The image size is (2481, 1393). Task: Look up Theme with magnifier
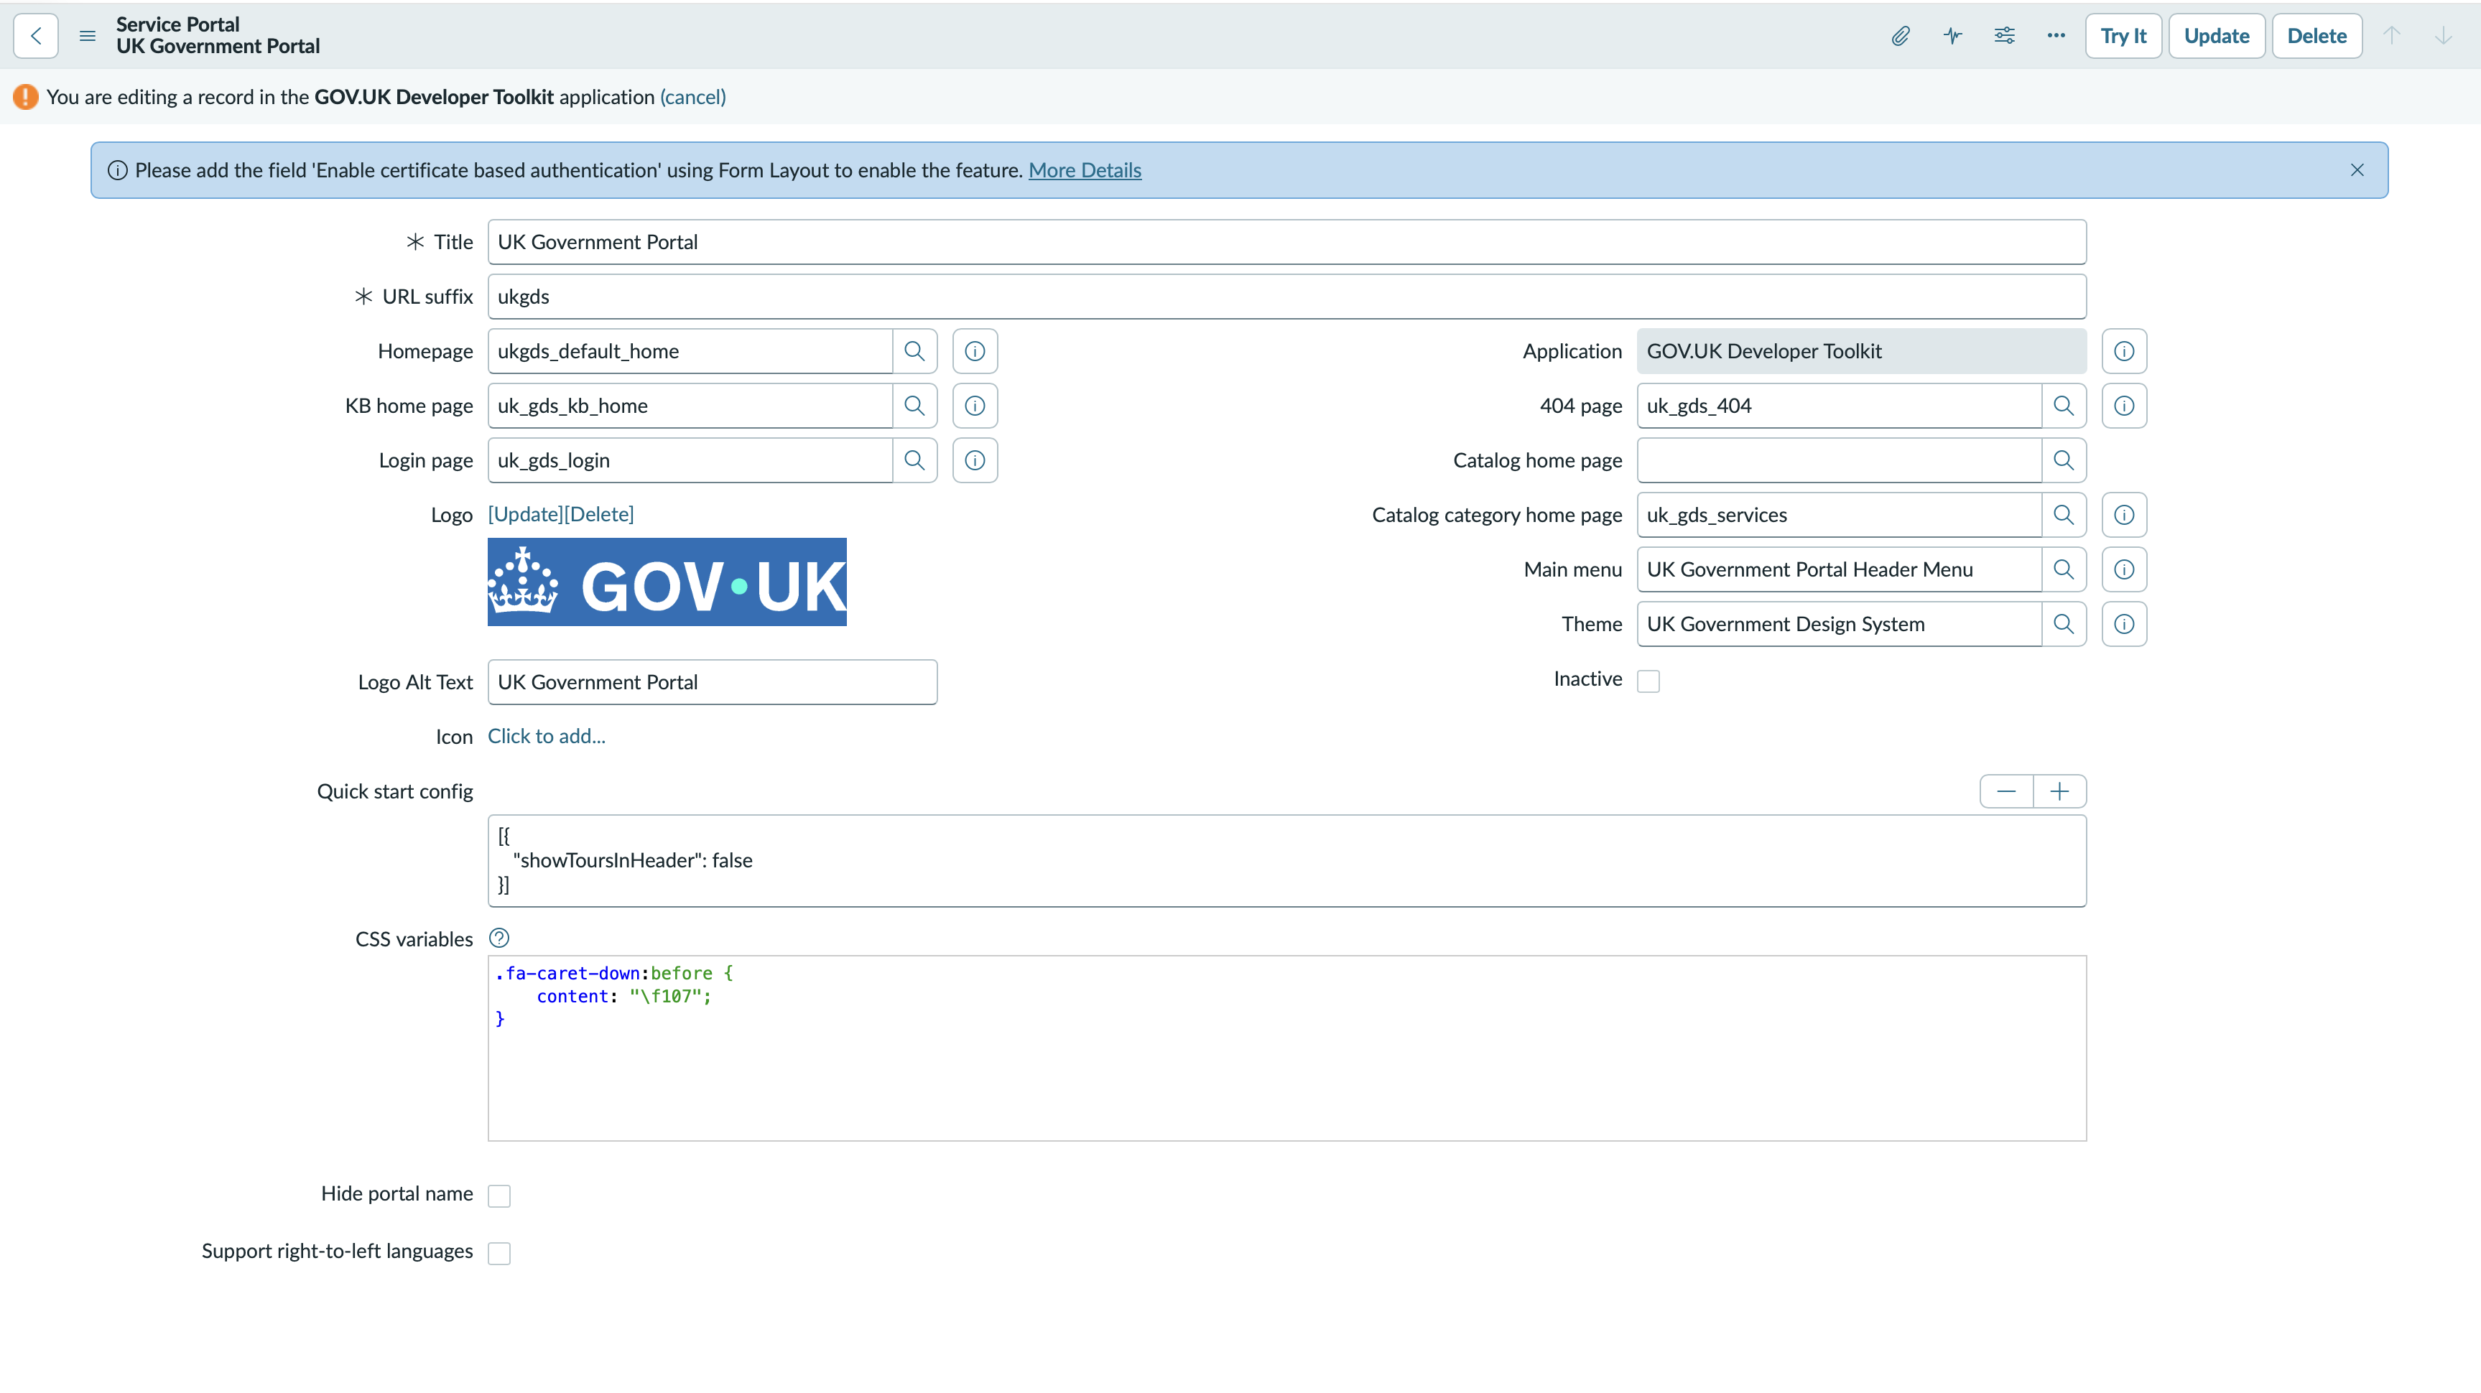pyautogui.click(x=2064, y=624)
